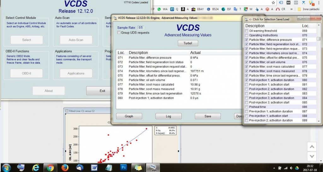
Task: Open the Amazon bookmark in the bookmarks bar
Action: tap(185, 9)
